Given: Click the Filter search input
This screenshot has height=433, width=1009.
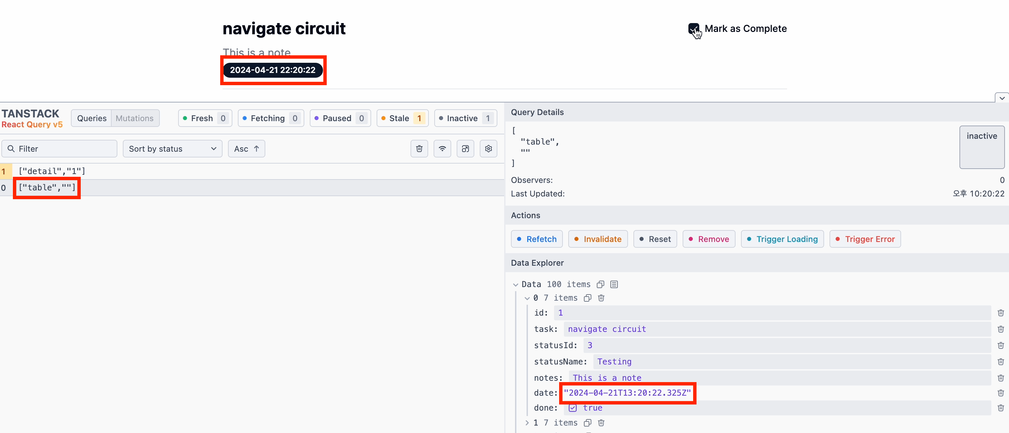Looking at the screenshot, I should [59, 149].
